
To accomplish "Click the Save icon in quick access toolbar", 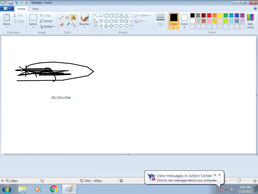I will 11,3.
